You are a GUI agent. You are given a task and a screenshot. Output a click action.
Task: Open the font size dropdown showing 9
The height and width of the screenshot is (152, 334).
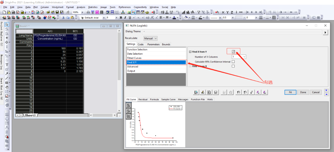point(116,18)
